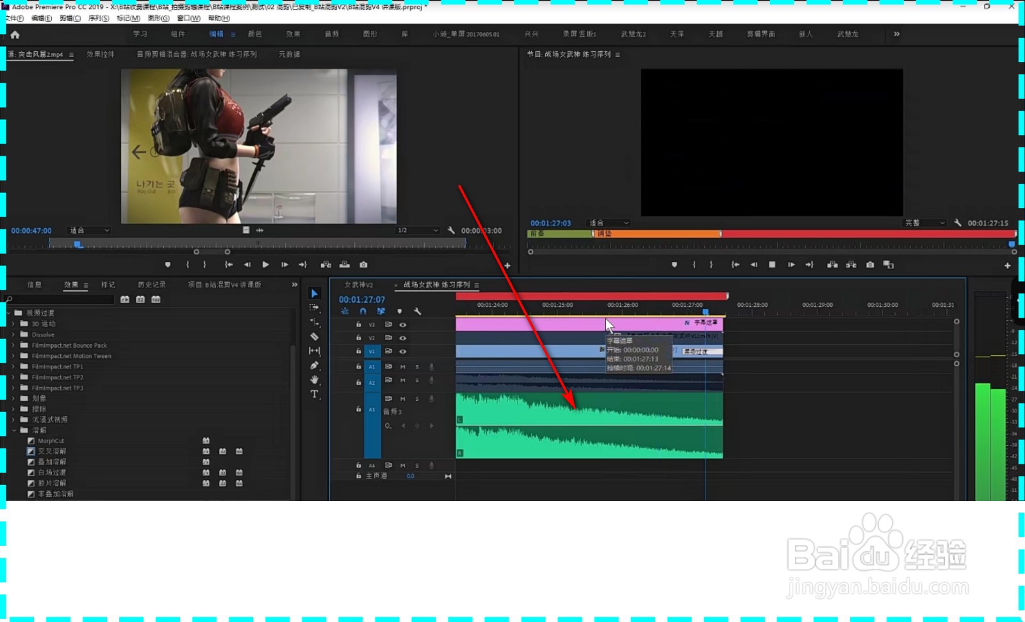Screen dimensions: 1025x622
Task: Expand FilmImpact.net Motion Tween folder
Action: click(x=13, y=356)
